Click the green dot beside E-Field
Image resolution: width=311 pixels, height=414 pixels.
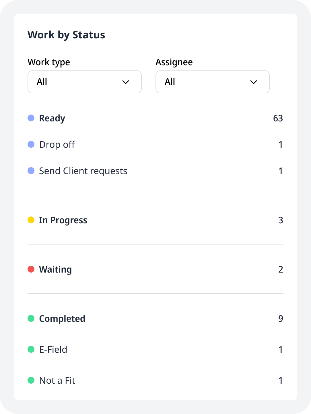(x=31, y=349)
